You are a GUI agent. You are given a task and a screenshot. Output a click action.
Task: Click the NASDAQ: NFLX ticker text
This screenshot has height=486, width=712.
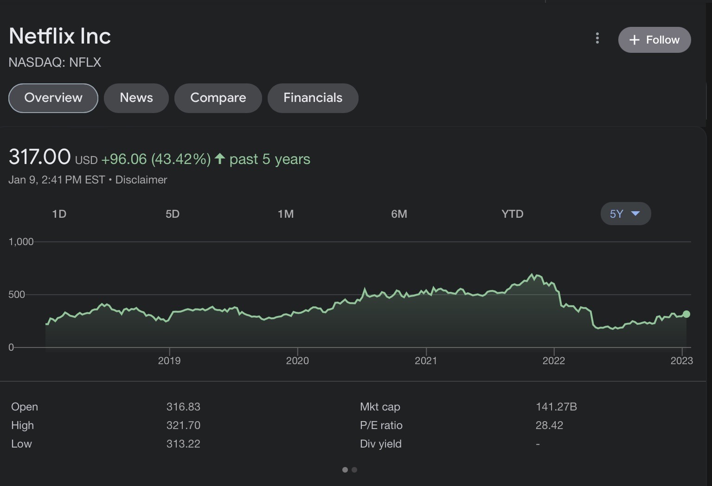pyautogui.click(x=55, y=63)
